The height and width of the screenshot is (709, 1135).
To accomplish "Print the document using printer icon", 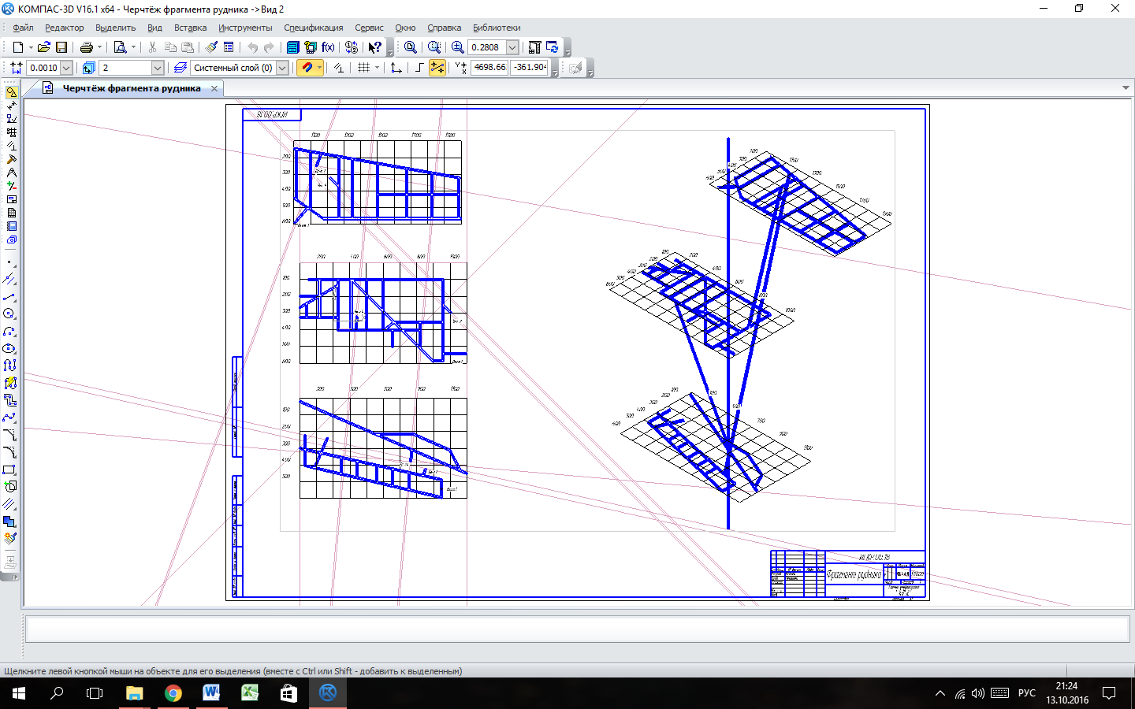I will click(87, 47).
